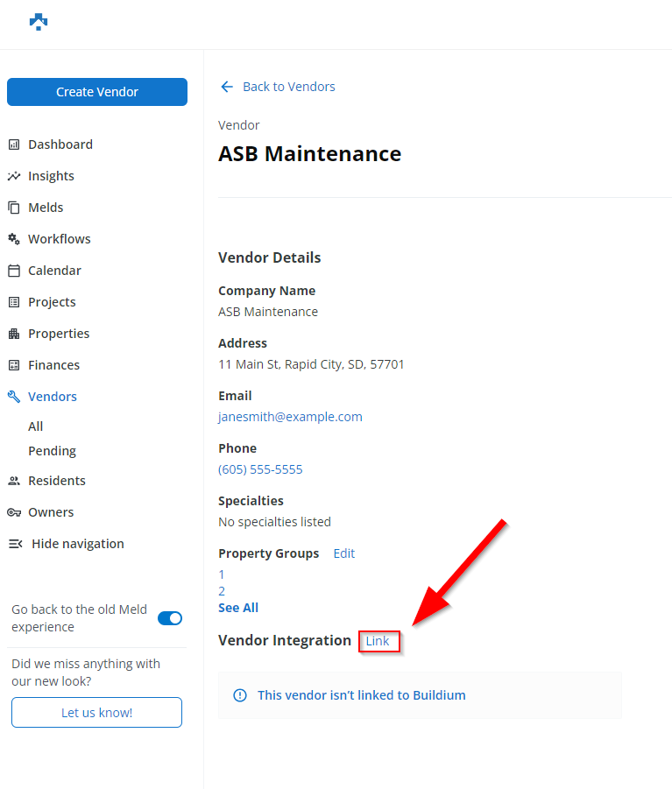Go back to Vendors list arrow
The height and width of the screenshot is (789, 672).
(x=227, y=87)
